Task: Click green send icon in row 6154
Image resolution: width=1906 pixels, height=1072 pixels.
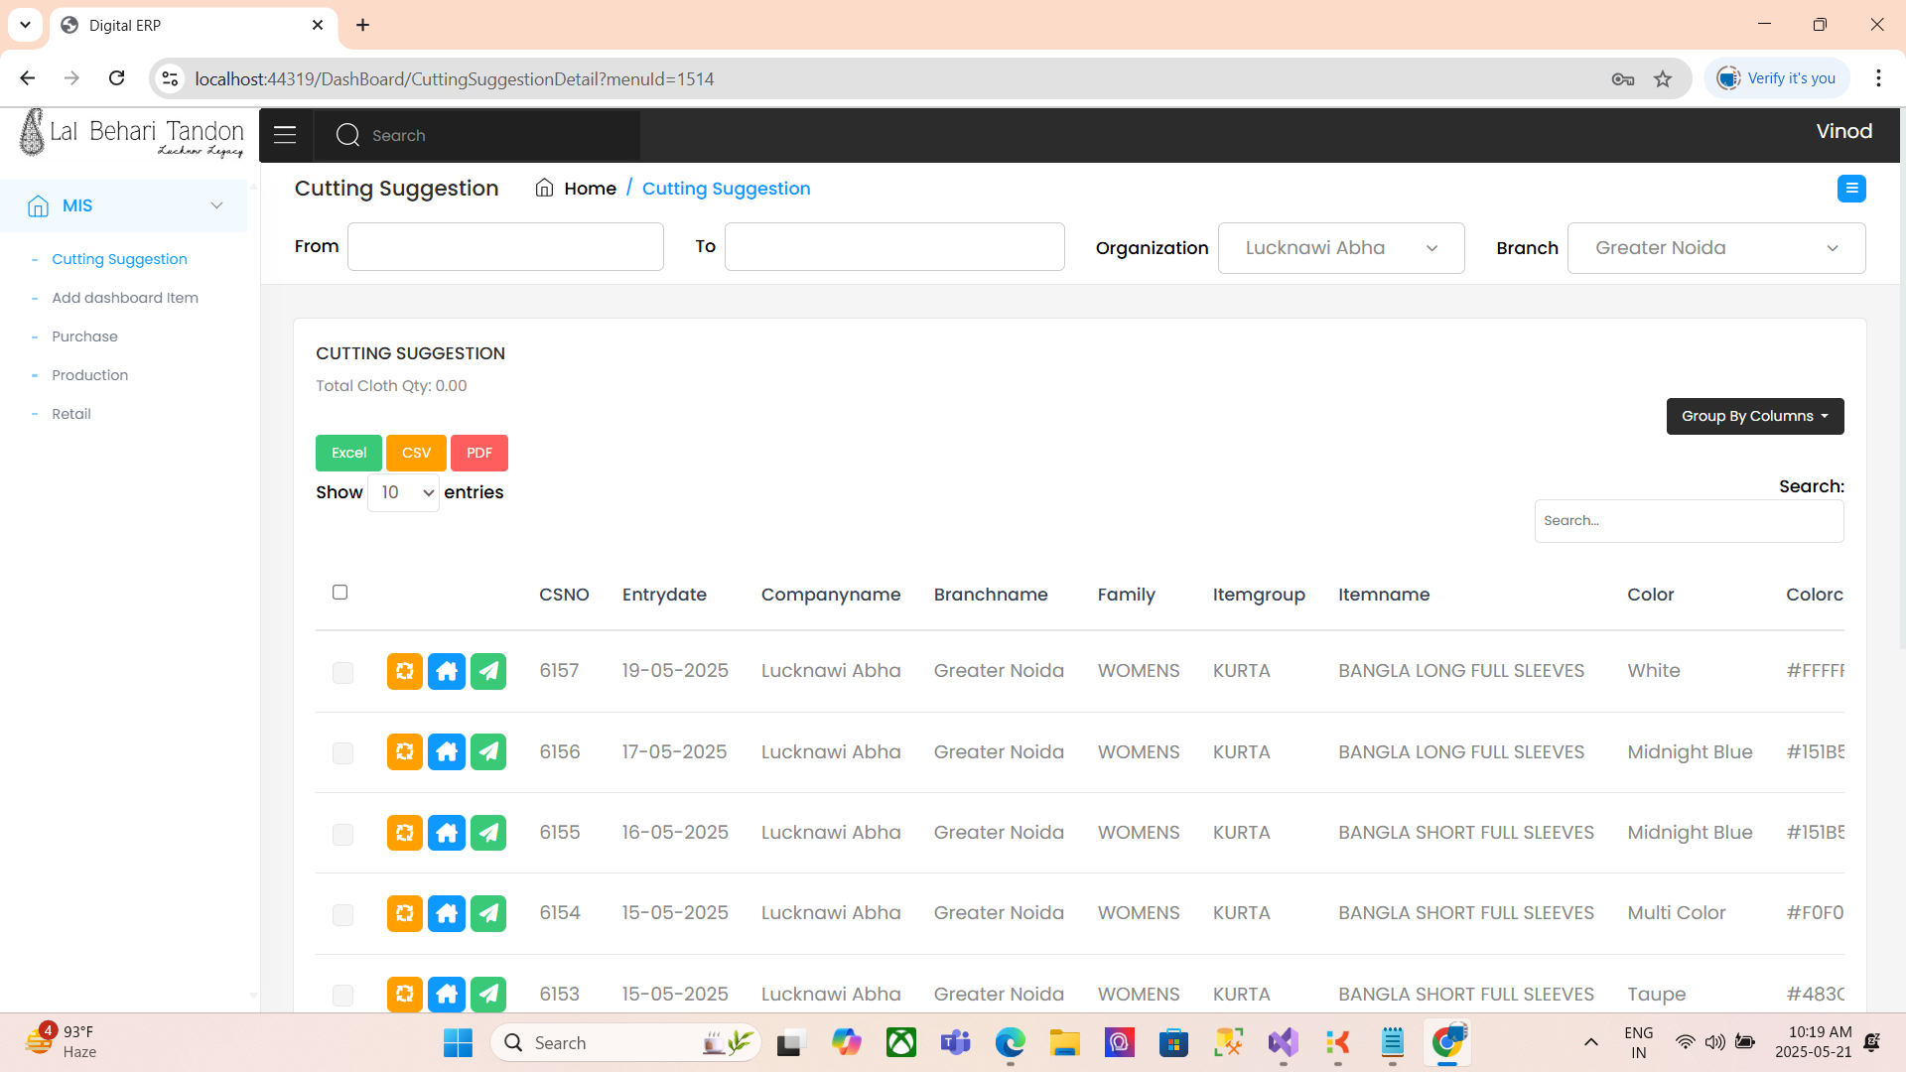Action: pos(488,913)
